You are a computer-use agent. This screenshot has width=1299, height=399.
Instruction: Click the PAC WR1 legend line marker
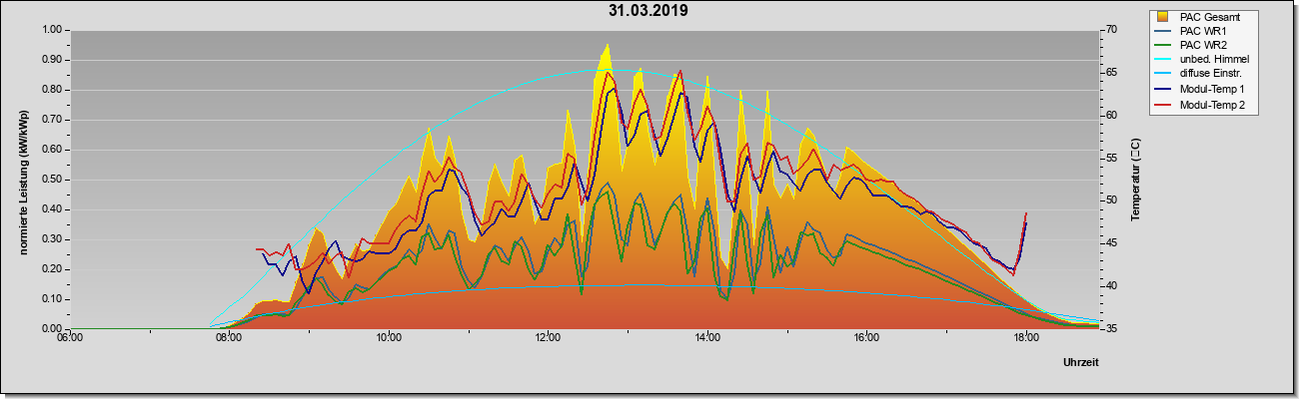click(1163, 31)
